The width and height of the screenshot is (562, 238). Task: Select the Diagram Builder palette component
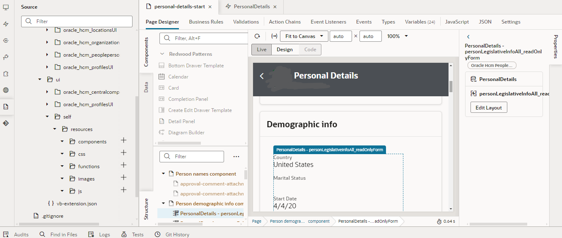tap(186, 133)
